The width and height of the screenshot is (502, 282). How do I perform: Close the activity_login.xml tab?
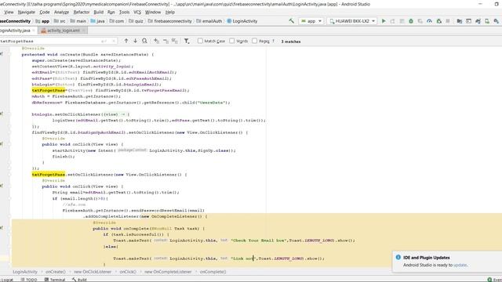pyautogui.click(x=84, y=31)
